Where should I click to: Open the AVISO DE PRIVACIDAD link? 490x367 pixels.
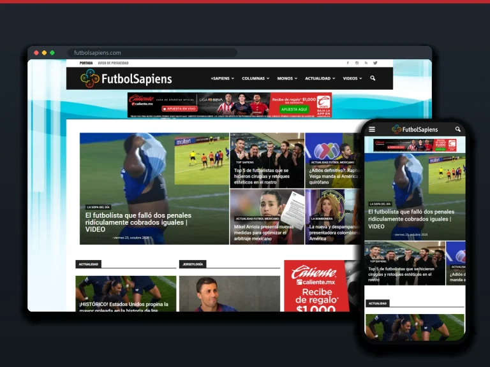tap(113, 63)
